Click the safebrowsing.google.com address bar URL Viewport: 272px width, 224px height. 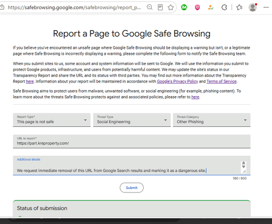[x=75, y=8]
